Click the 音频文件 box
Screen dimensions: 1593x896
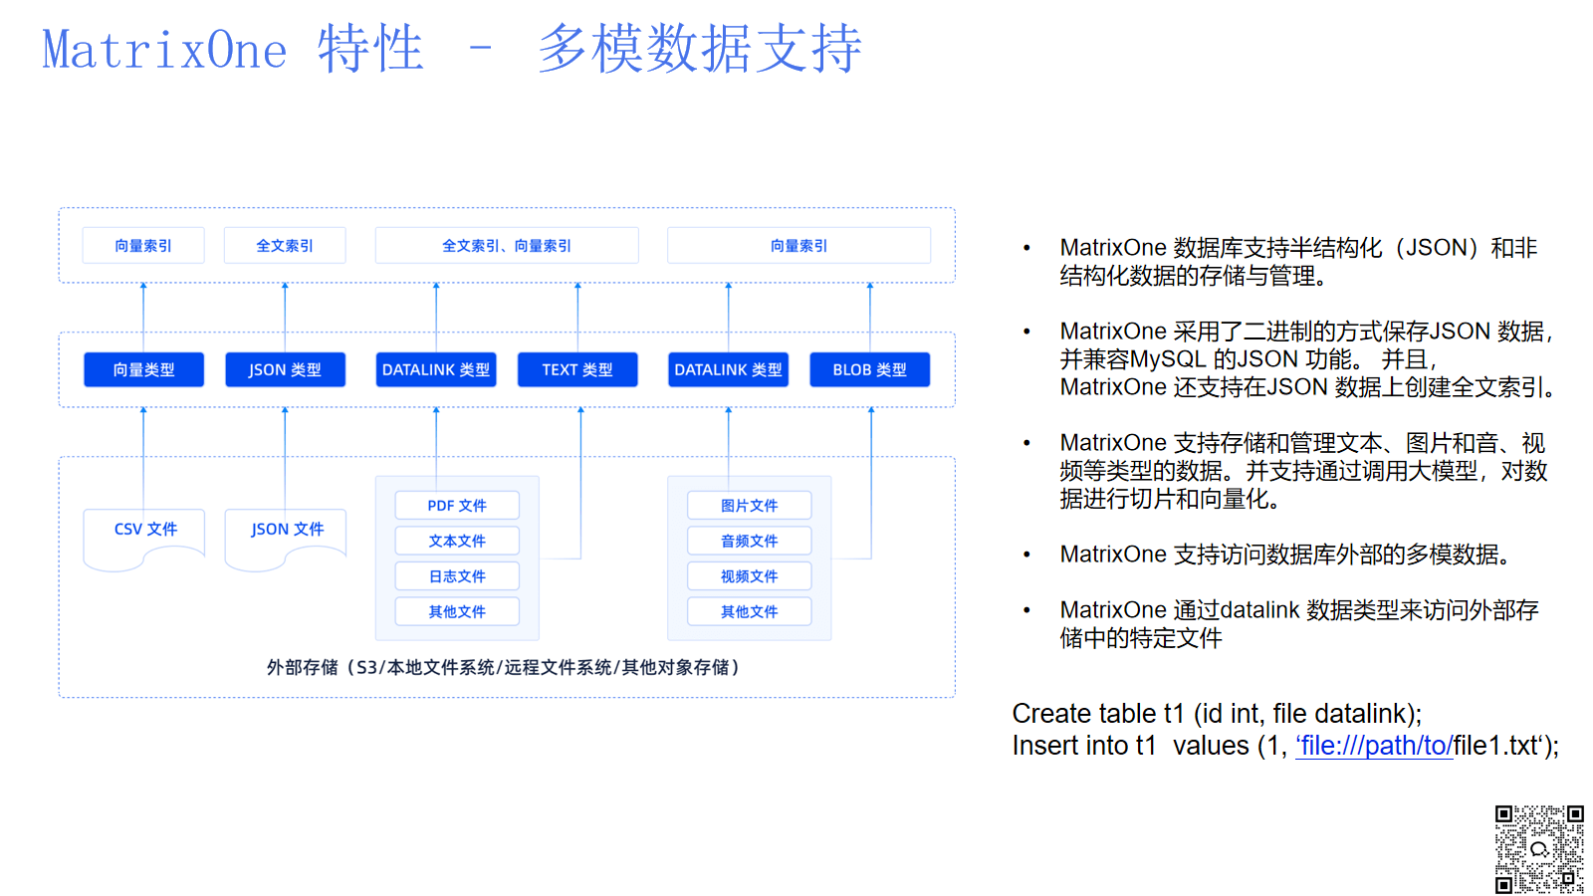[x=750, y=541]
